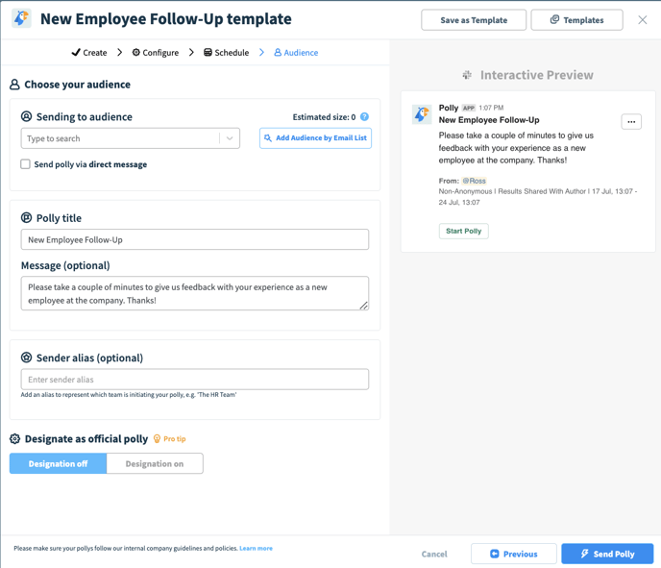The image size is (661, 568).
Task: Close the template dialog with the X
Action: point(643,20)
